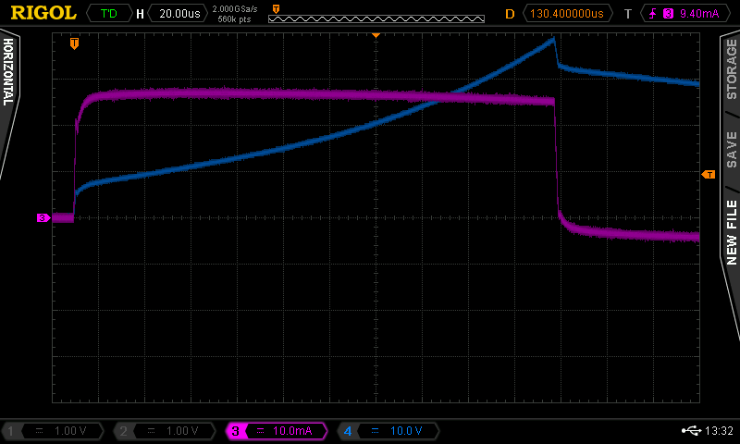Open the HORIZONTAL side menu
This screenshot has height=444, width=740.
pos(9,72)
